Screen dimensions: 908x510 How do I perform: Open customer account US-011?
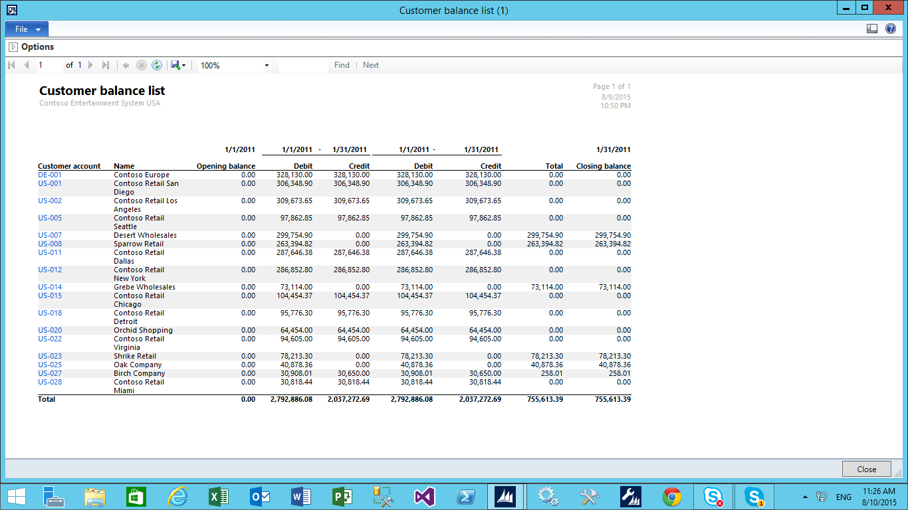(x=50, y=253)
